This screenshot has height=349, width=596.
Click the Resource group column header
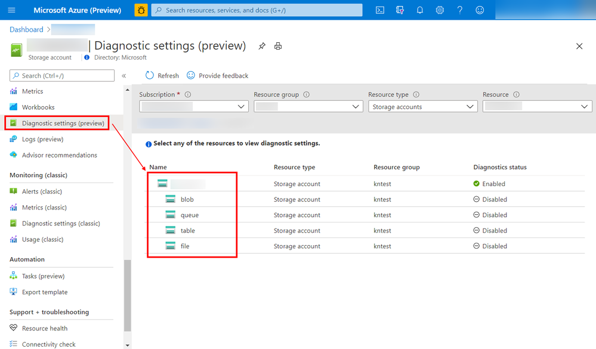click(x=397, y=167)
